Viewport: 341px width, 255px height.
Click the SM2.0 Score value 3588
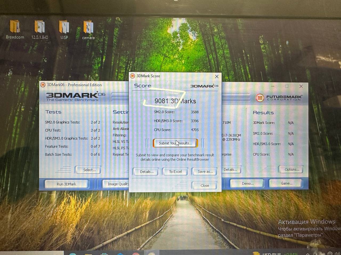[195, 112]
